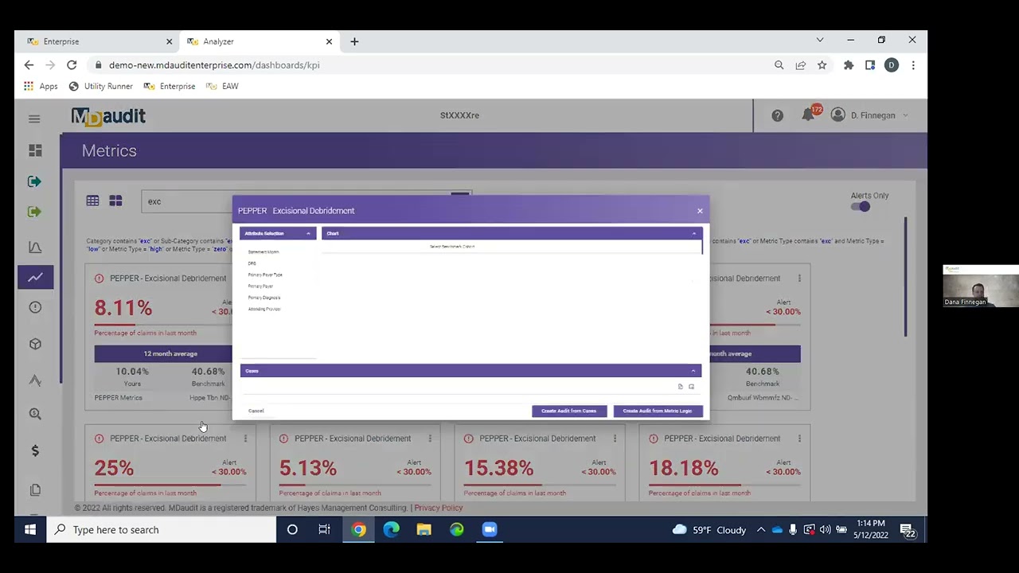Screen dimensions: 1019x573
Task: Click the second cases export icon
Action: pos(691,387)
